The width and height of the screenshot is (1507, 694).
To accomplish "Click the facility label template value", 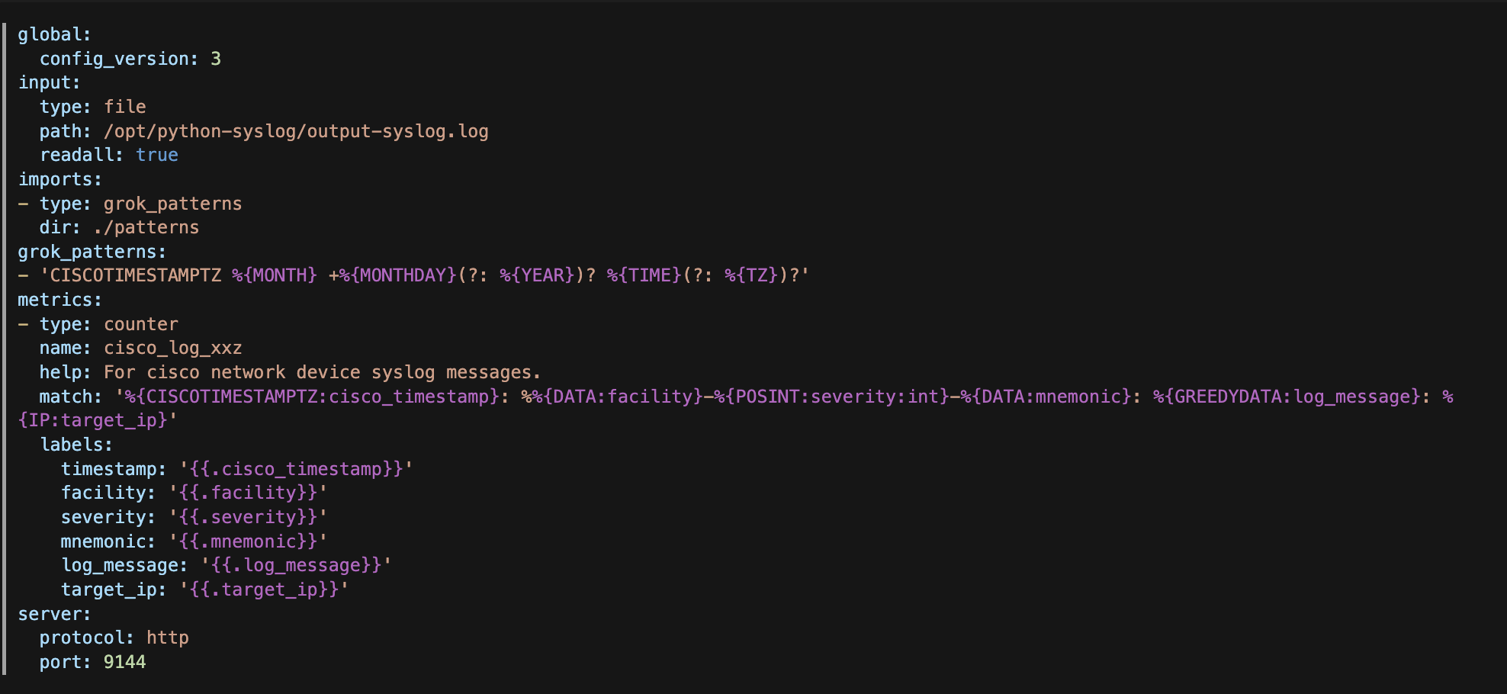I will (x=248, y=493).
